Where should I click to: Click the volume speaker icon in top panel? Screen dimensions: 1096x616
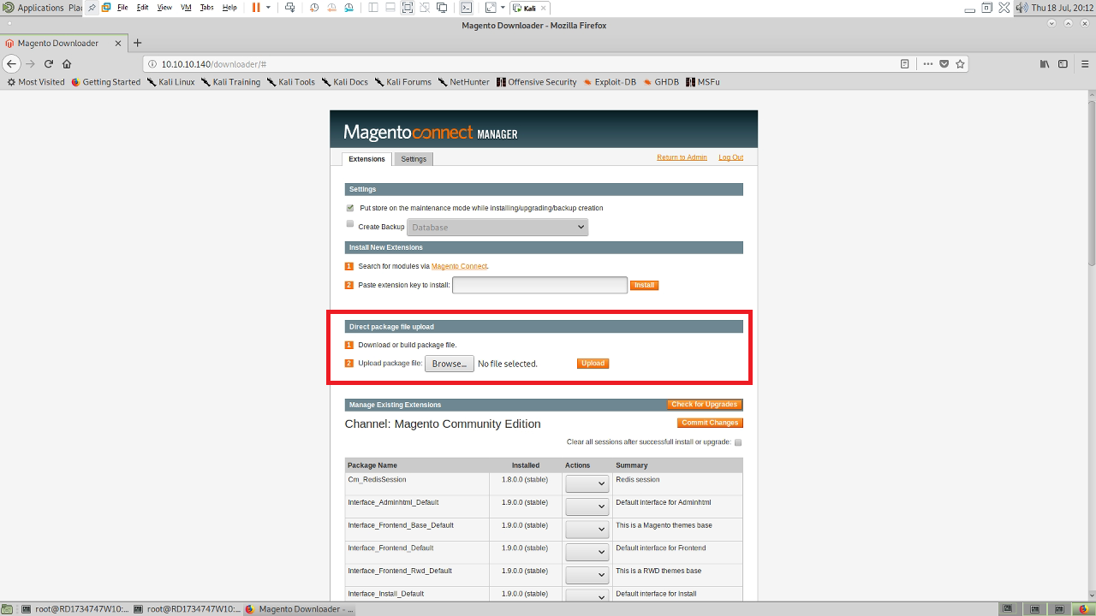1022,8
